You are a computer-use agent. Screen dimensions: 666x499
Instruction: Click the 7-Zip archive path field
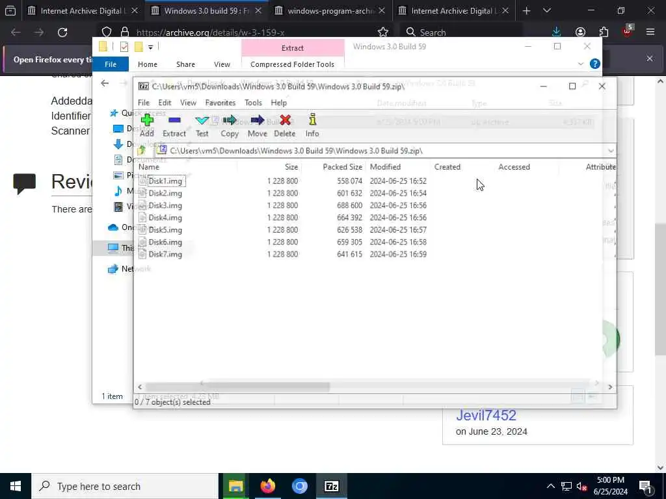381,151
